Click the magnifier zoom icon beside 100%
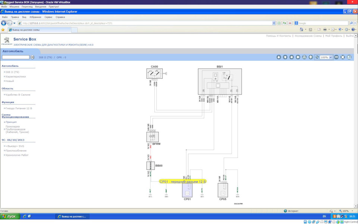 click(317, 57)
